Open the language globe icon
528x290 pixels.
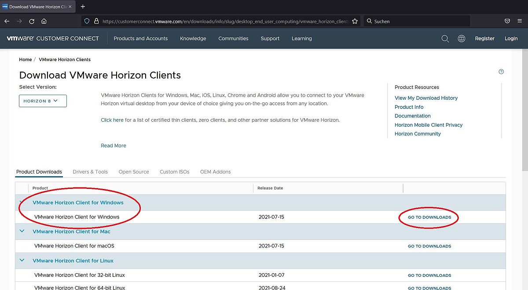coord(462,39)
